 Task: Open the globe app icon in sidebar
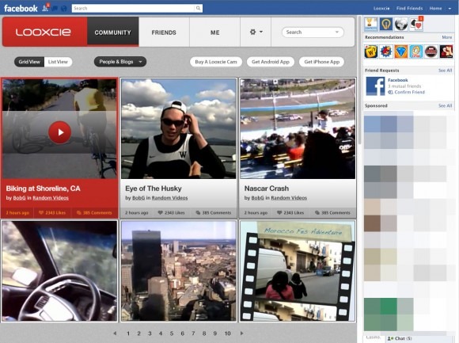pyautogui.click(x=401, y=24)
